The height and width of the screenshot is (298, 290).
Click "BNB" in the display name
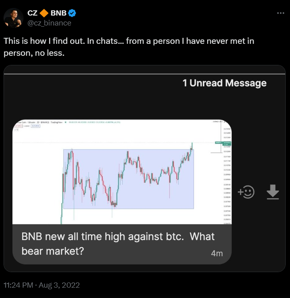coord(59,13)
